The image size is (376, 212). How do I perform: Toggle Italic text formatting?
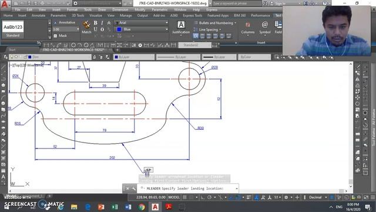click(x=102, y=23)
